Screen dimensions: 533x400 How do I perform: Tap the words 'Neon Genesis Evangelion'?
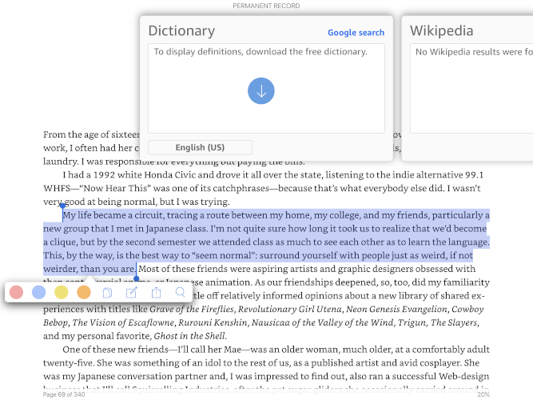click(x=396, y=309)
